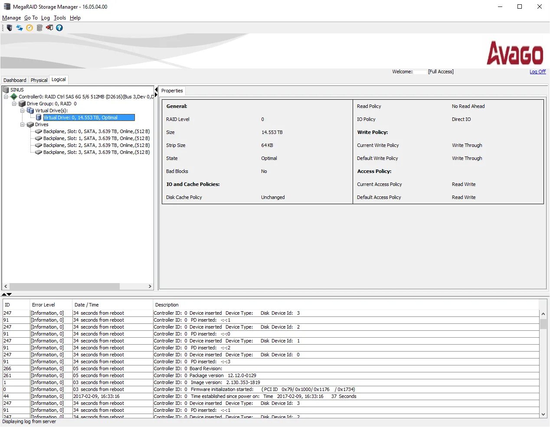The image size is (550, 427).
Task: Click the orange clock toolbar icon
Action: coord(29,28)
